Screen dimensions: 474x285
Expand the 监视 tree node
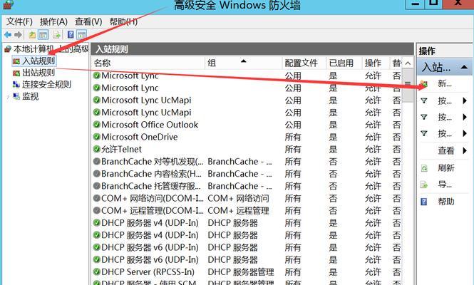point(8,97)
